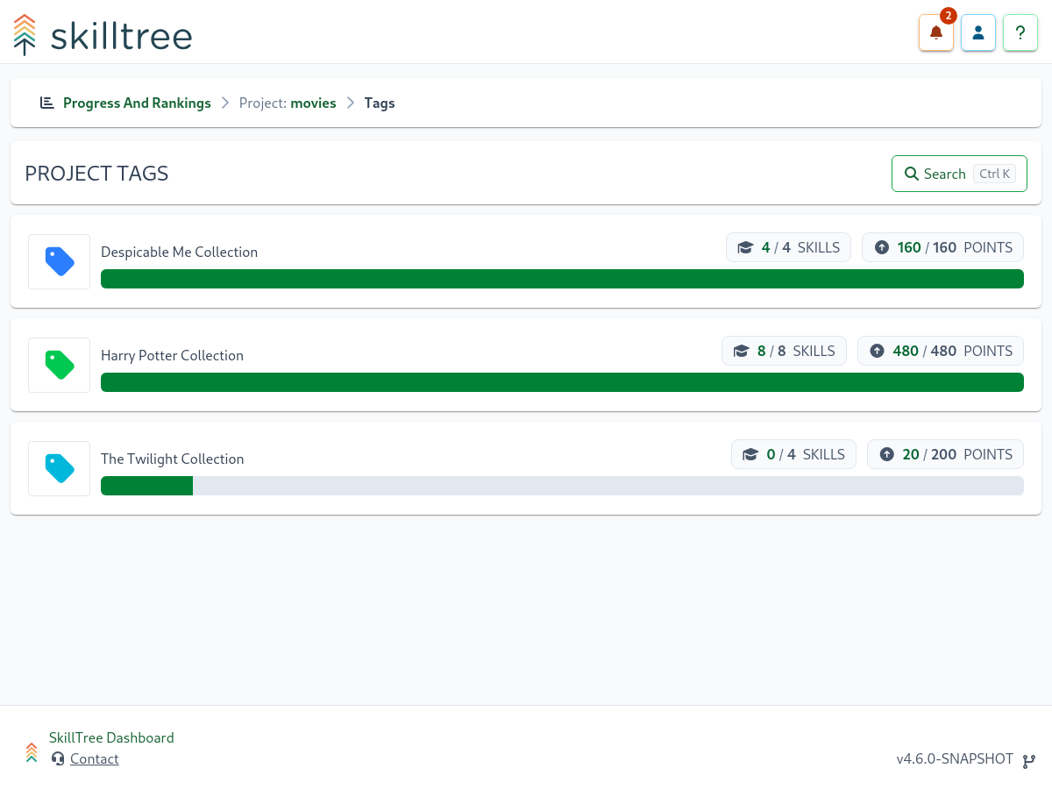Open the Despicable Me Collection tag

179,253
